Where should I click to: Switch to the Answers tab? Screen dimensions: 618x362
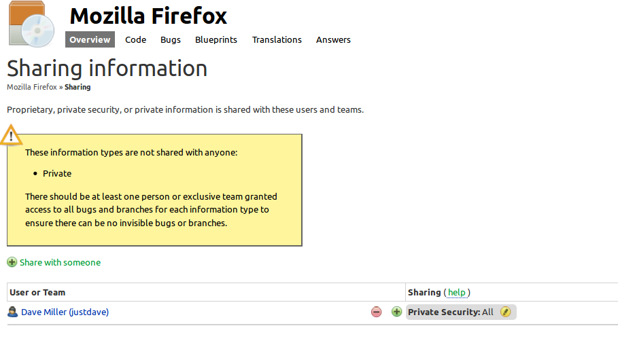333,39
